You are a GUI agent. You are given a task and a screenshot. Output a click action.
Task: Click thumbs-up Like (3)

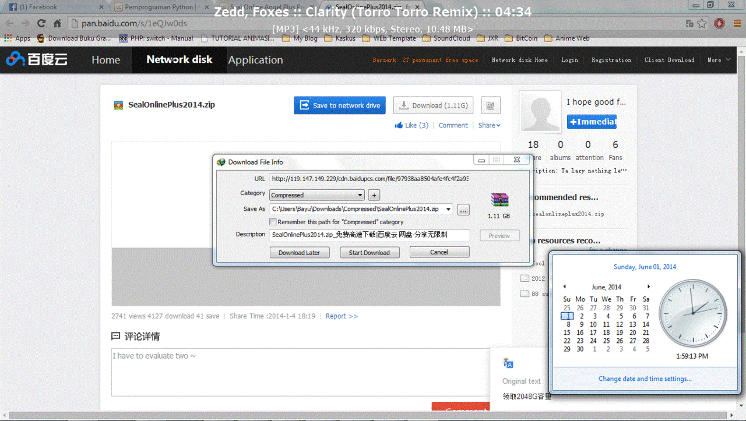coord(411,125)
